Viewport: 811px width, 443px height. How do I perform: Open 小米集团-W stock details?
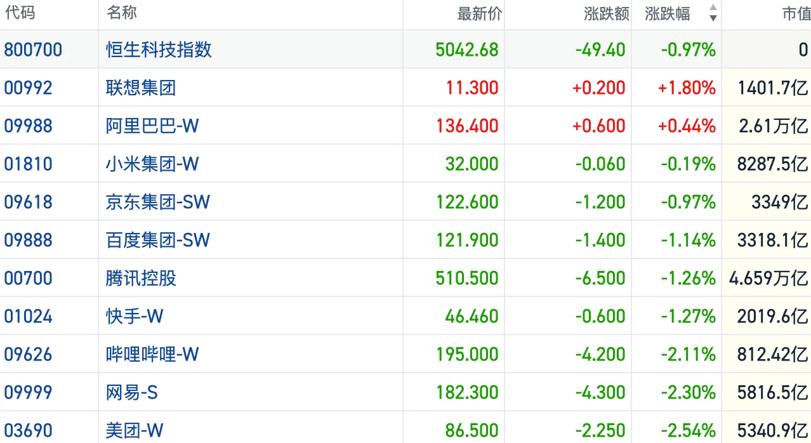[152, 164]
